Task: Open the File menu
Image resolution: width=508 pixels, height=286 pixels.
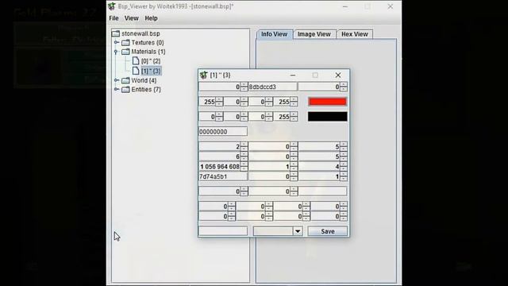Action: pos(114,18)
